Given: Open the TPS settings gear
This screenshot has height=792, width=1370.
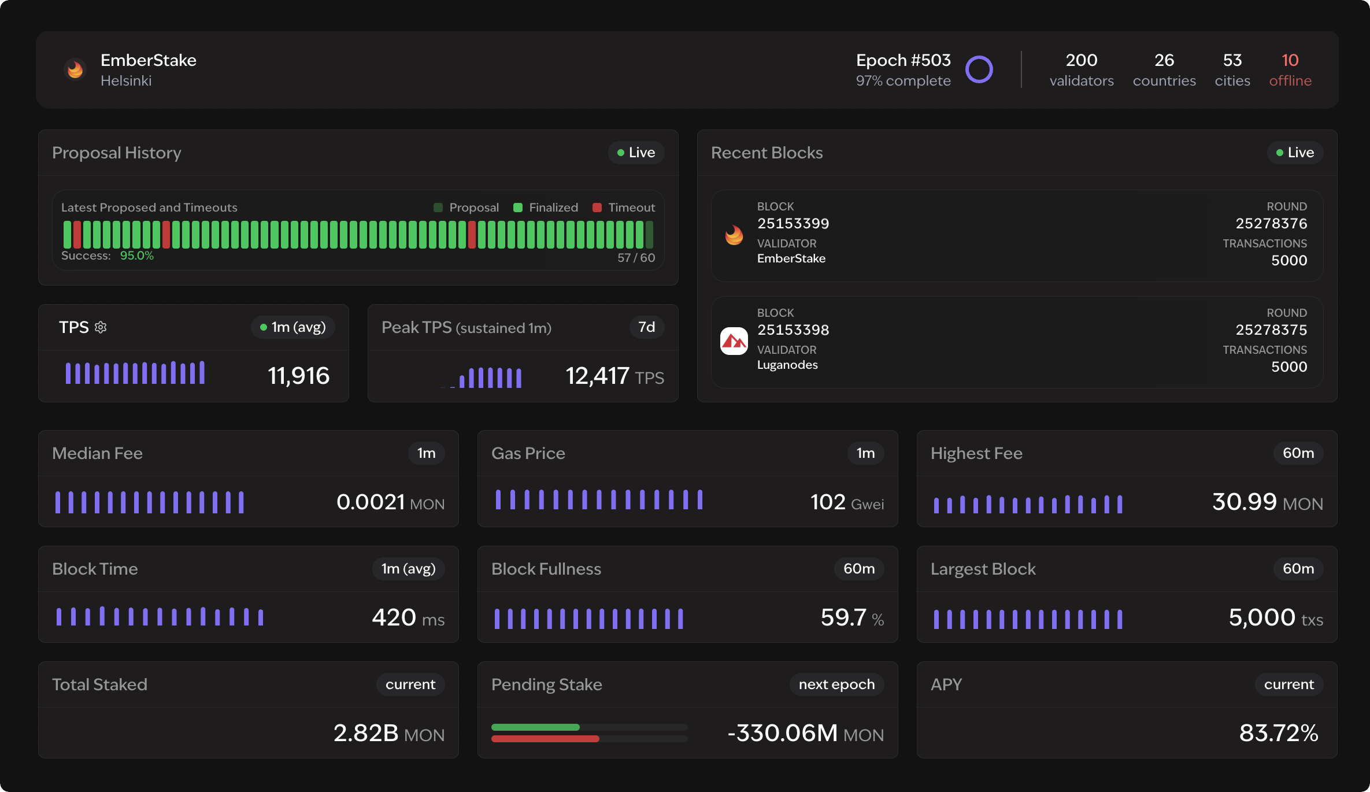Looking at the screenshot, I should (101, 327).
